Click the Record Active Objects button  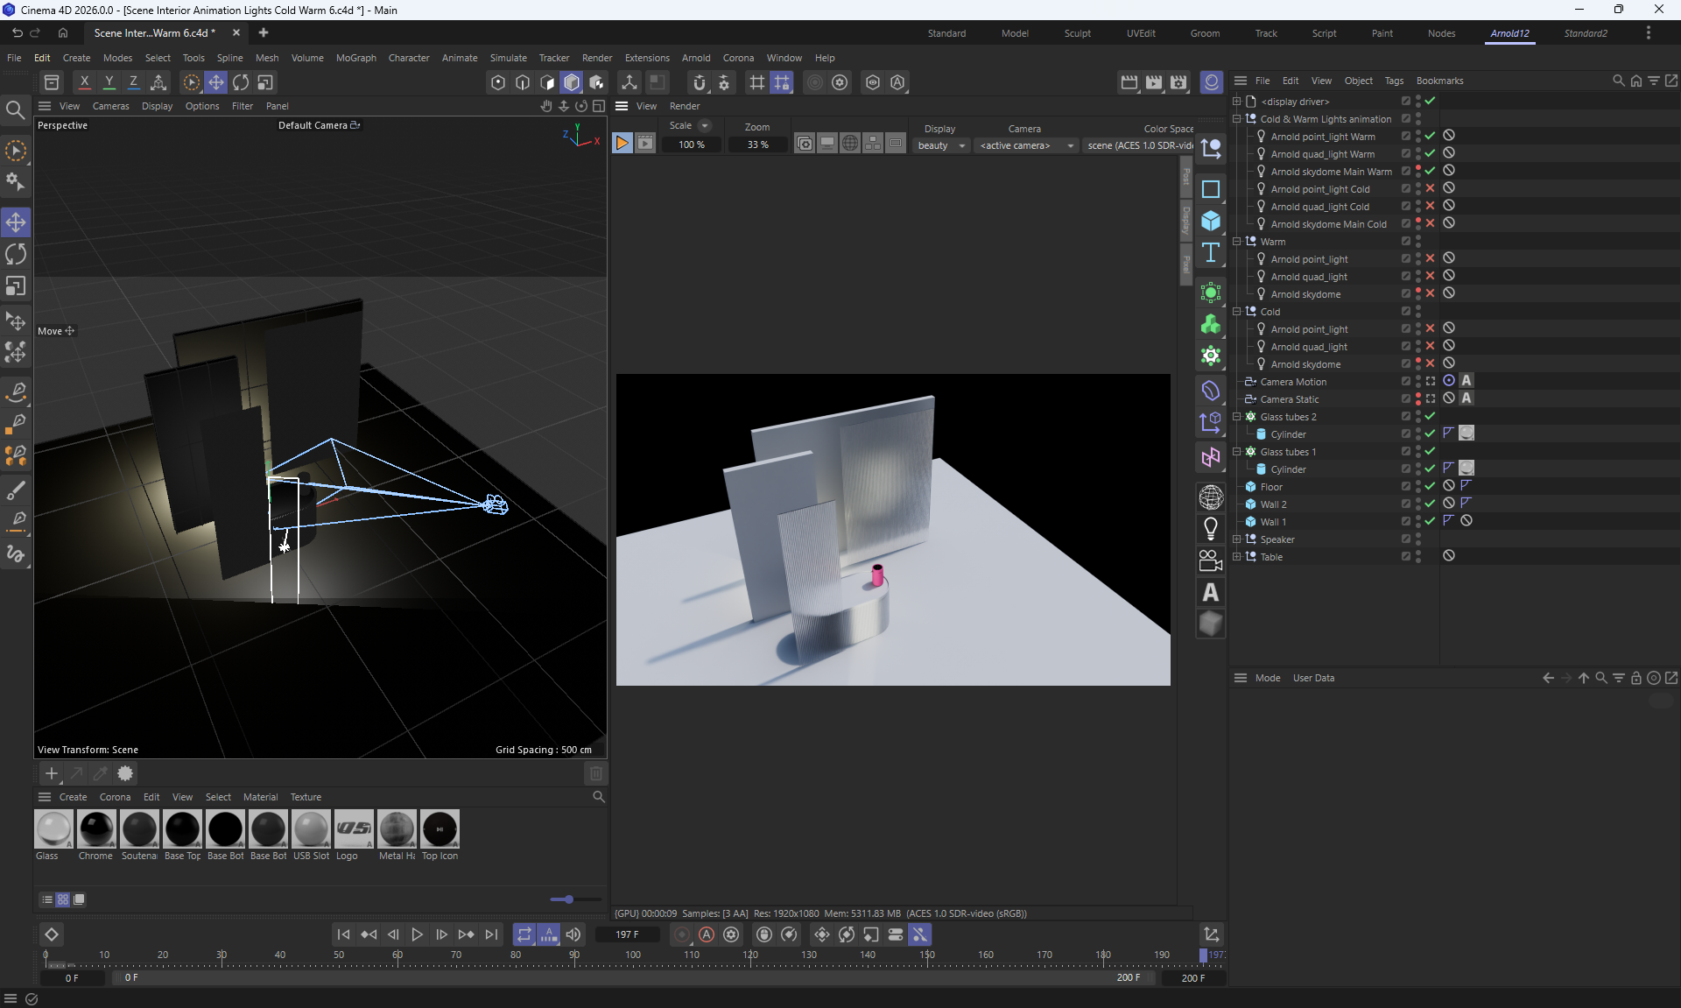[681, 934]
